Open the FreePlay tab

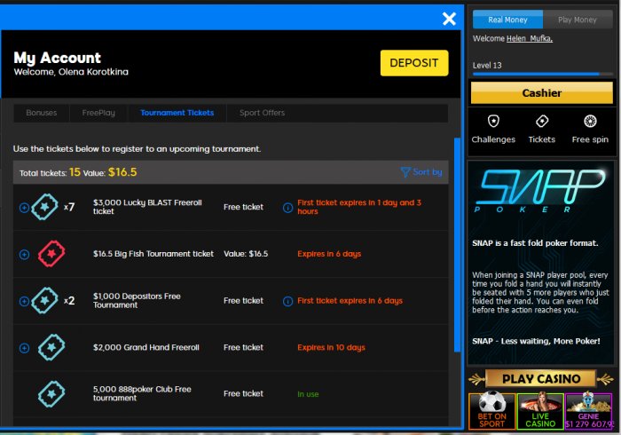98,113
